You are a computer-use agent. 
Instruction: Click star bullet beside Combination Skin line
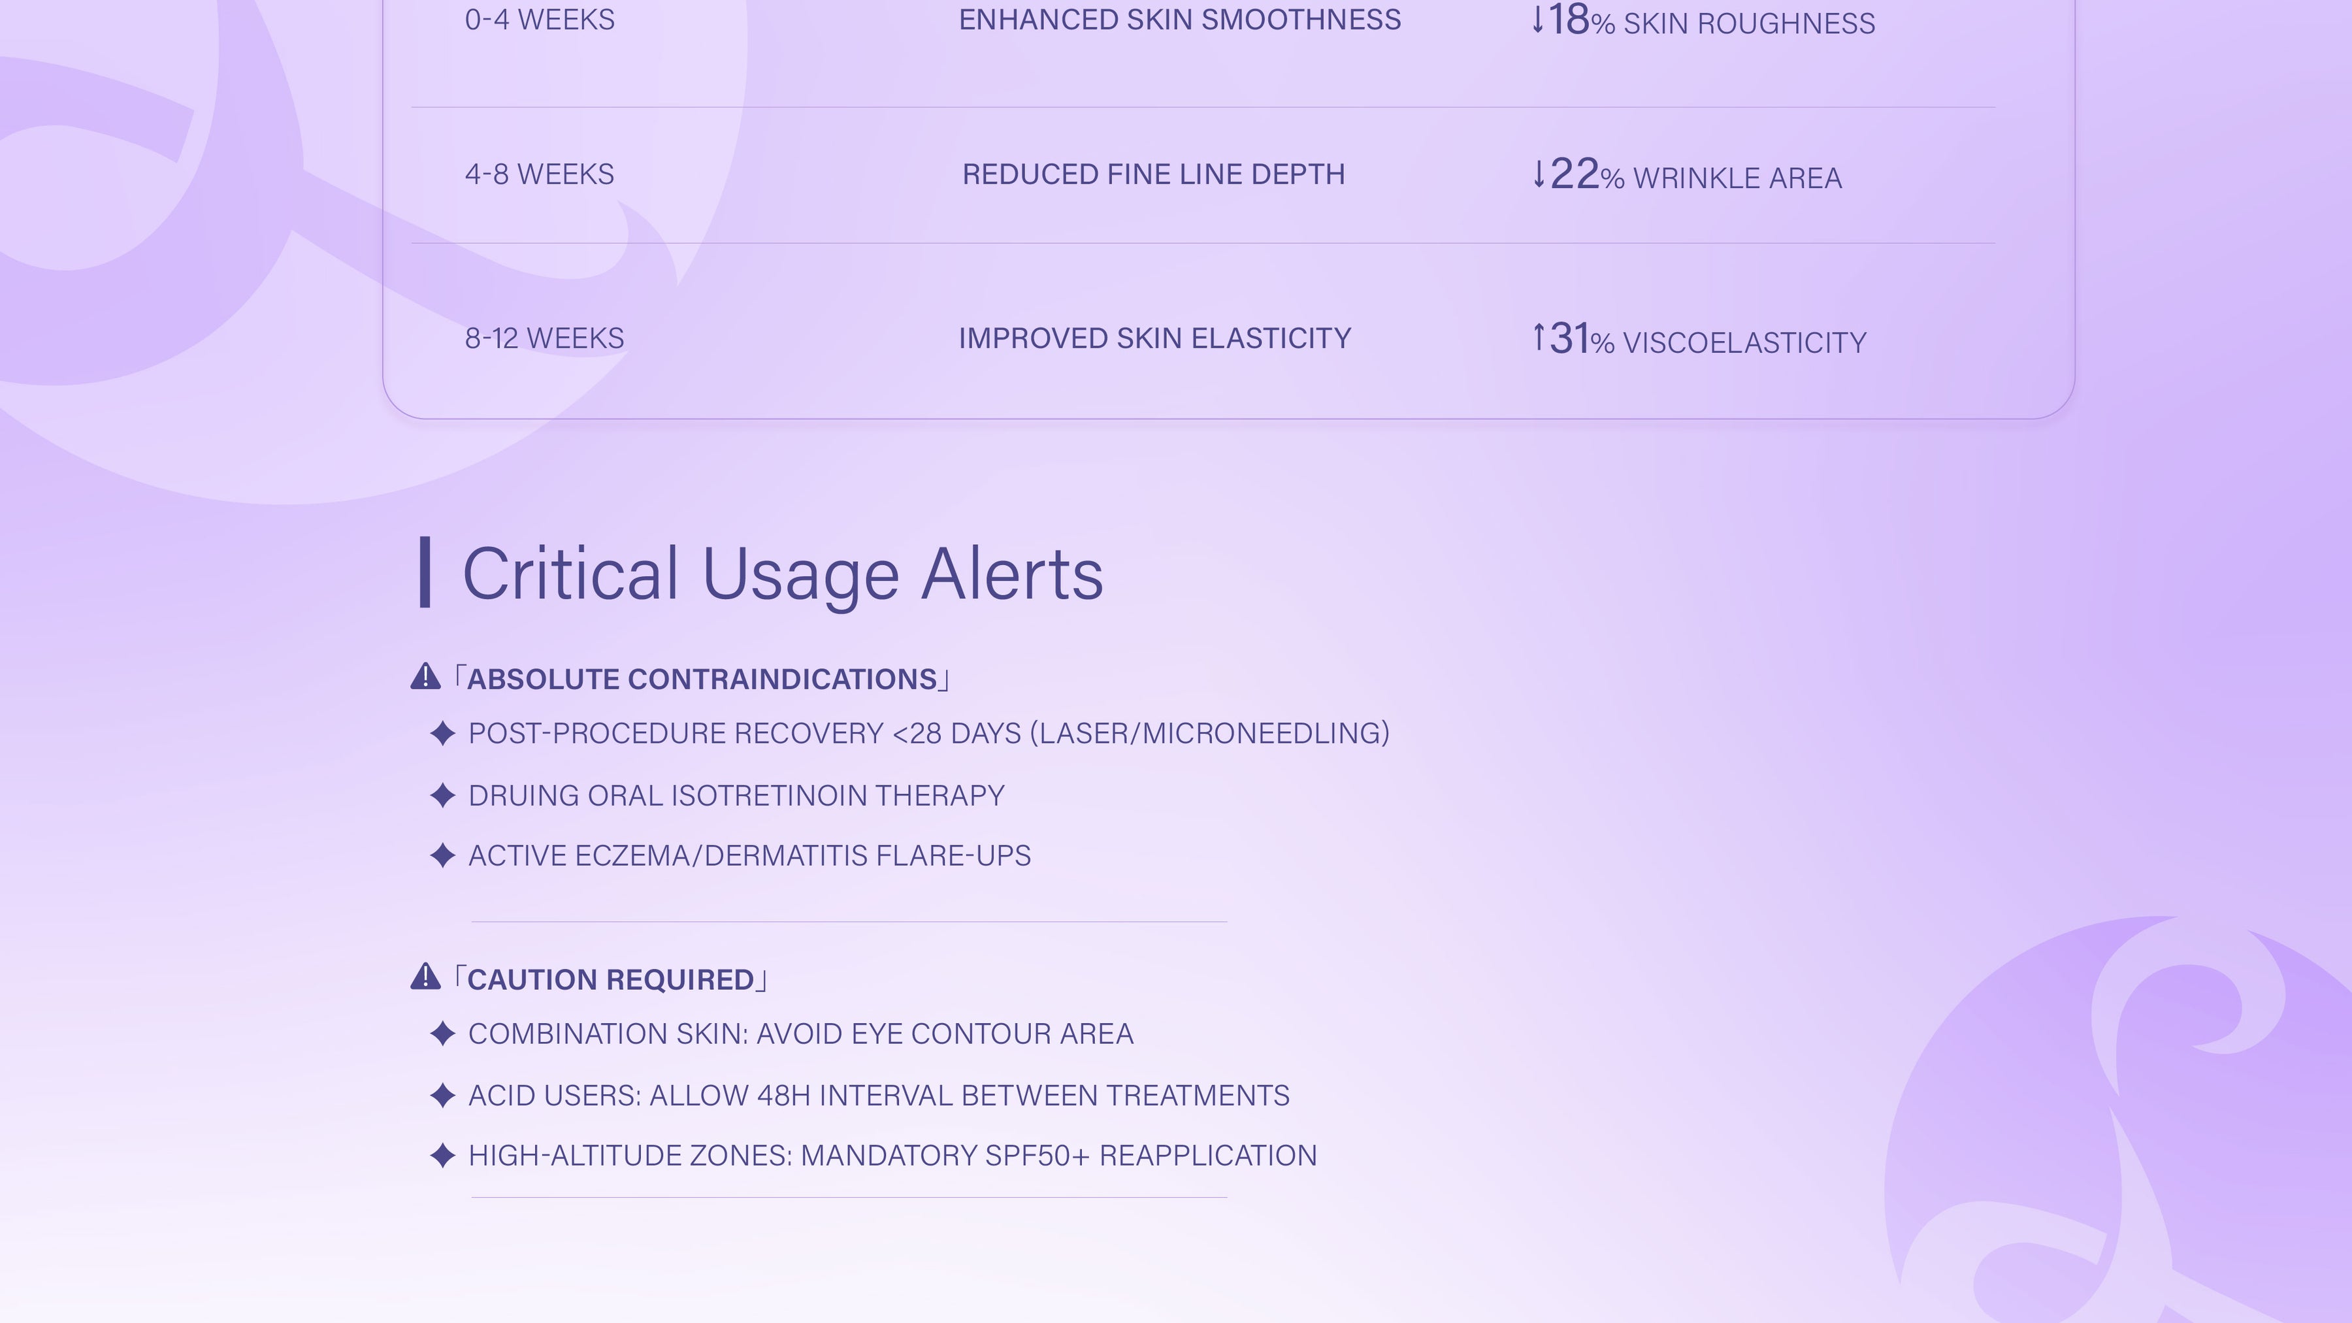tap(443, 1034)
